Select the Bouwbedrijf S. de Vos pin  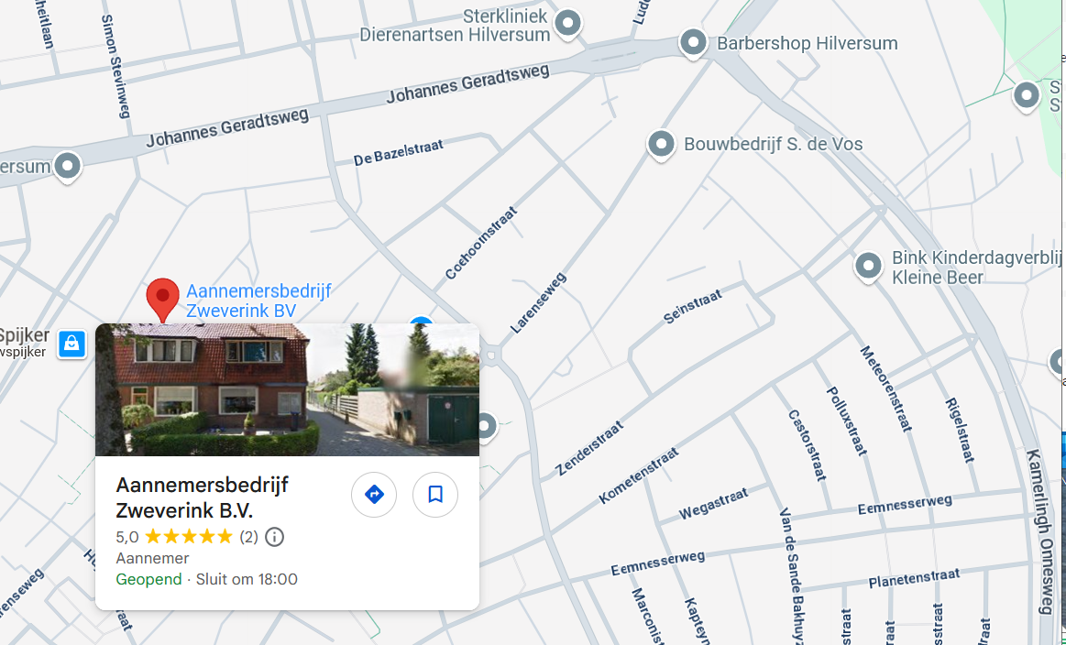[661, 145]
